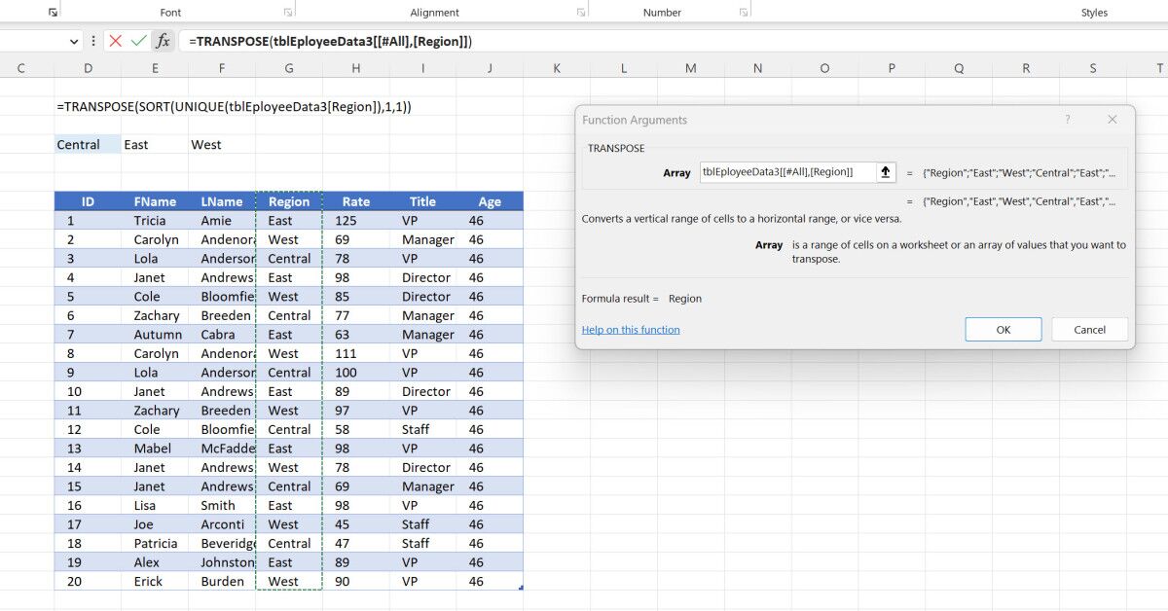The image size is (1168, 611).
Task: Click inside the Array argument input field
Action: (788, 171)
